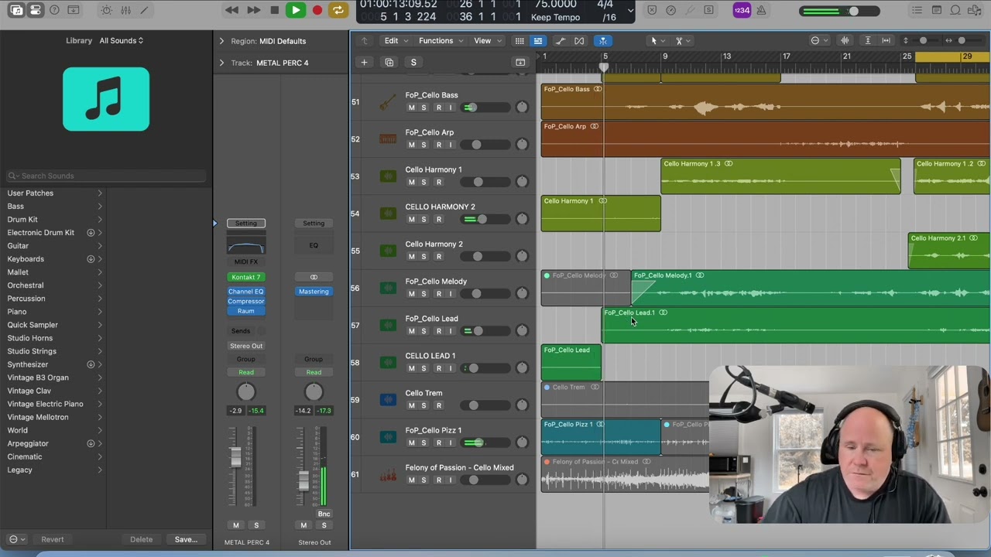991x557 pixels.
Task: Click the Duplicate Track button
Action: click(389, 62)
